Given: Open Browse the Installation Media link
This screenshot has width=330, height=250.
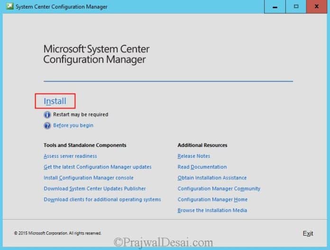Looking at the screenshot, I should pyautogui.click(x=212, y=211).
